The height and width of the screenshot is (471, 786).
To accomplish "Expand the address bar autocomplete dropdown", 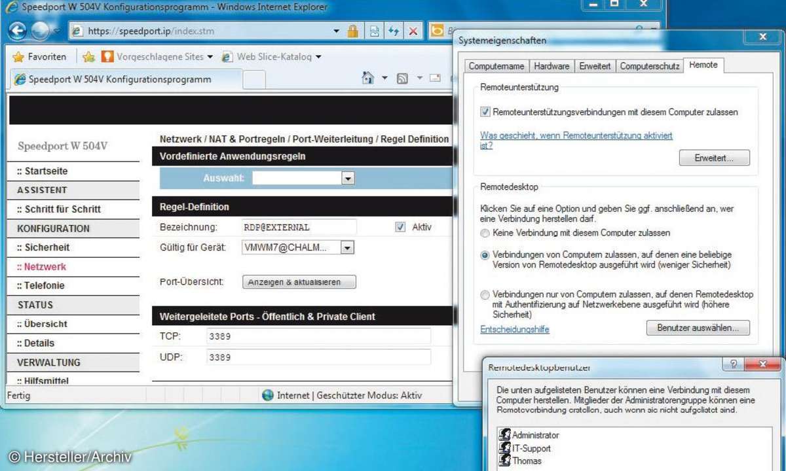I will pyautogui.click(x=337, y=31).
